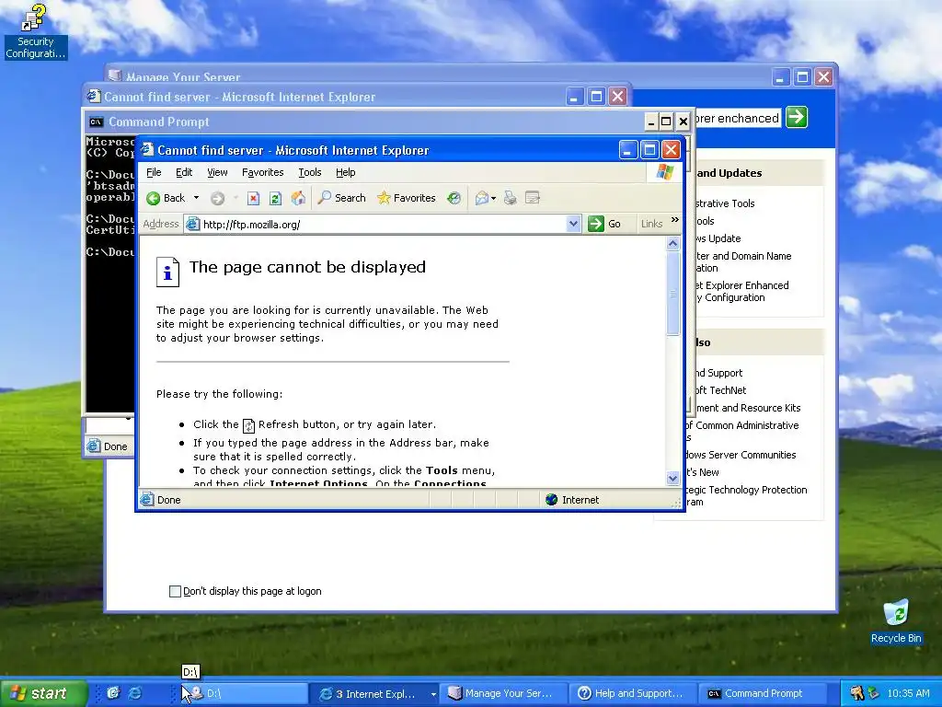Open the Edit menu

[x=184, y=172]
